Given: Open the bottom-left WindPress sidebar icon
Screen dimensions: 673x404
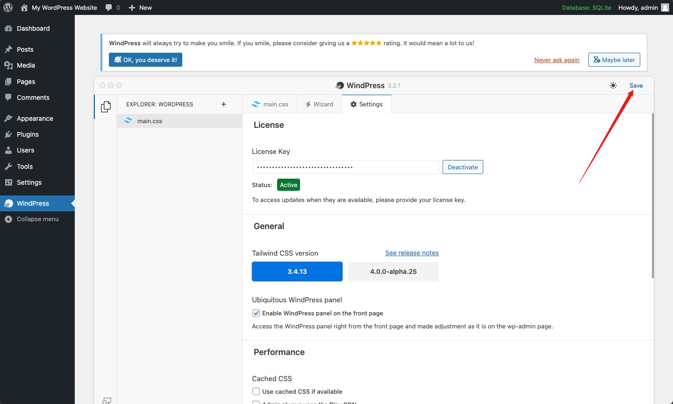Looking at the screenshot, I should pos(107,400).
